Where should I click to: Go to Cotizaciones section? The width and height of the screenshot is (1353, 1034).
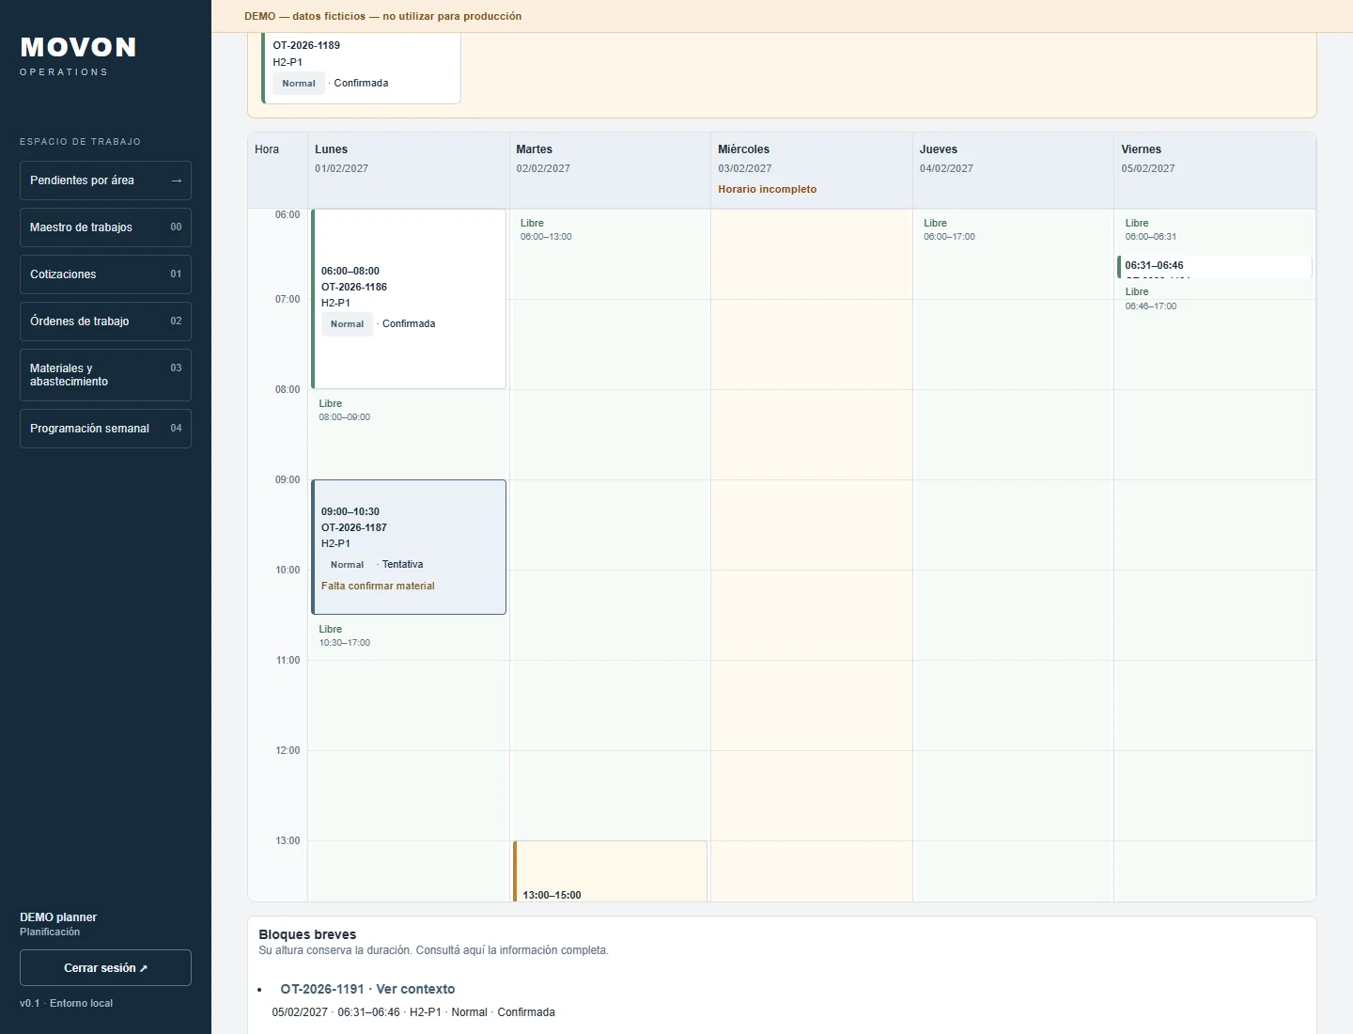point(105,274)
